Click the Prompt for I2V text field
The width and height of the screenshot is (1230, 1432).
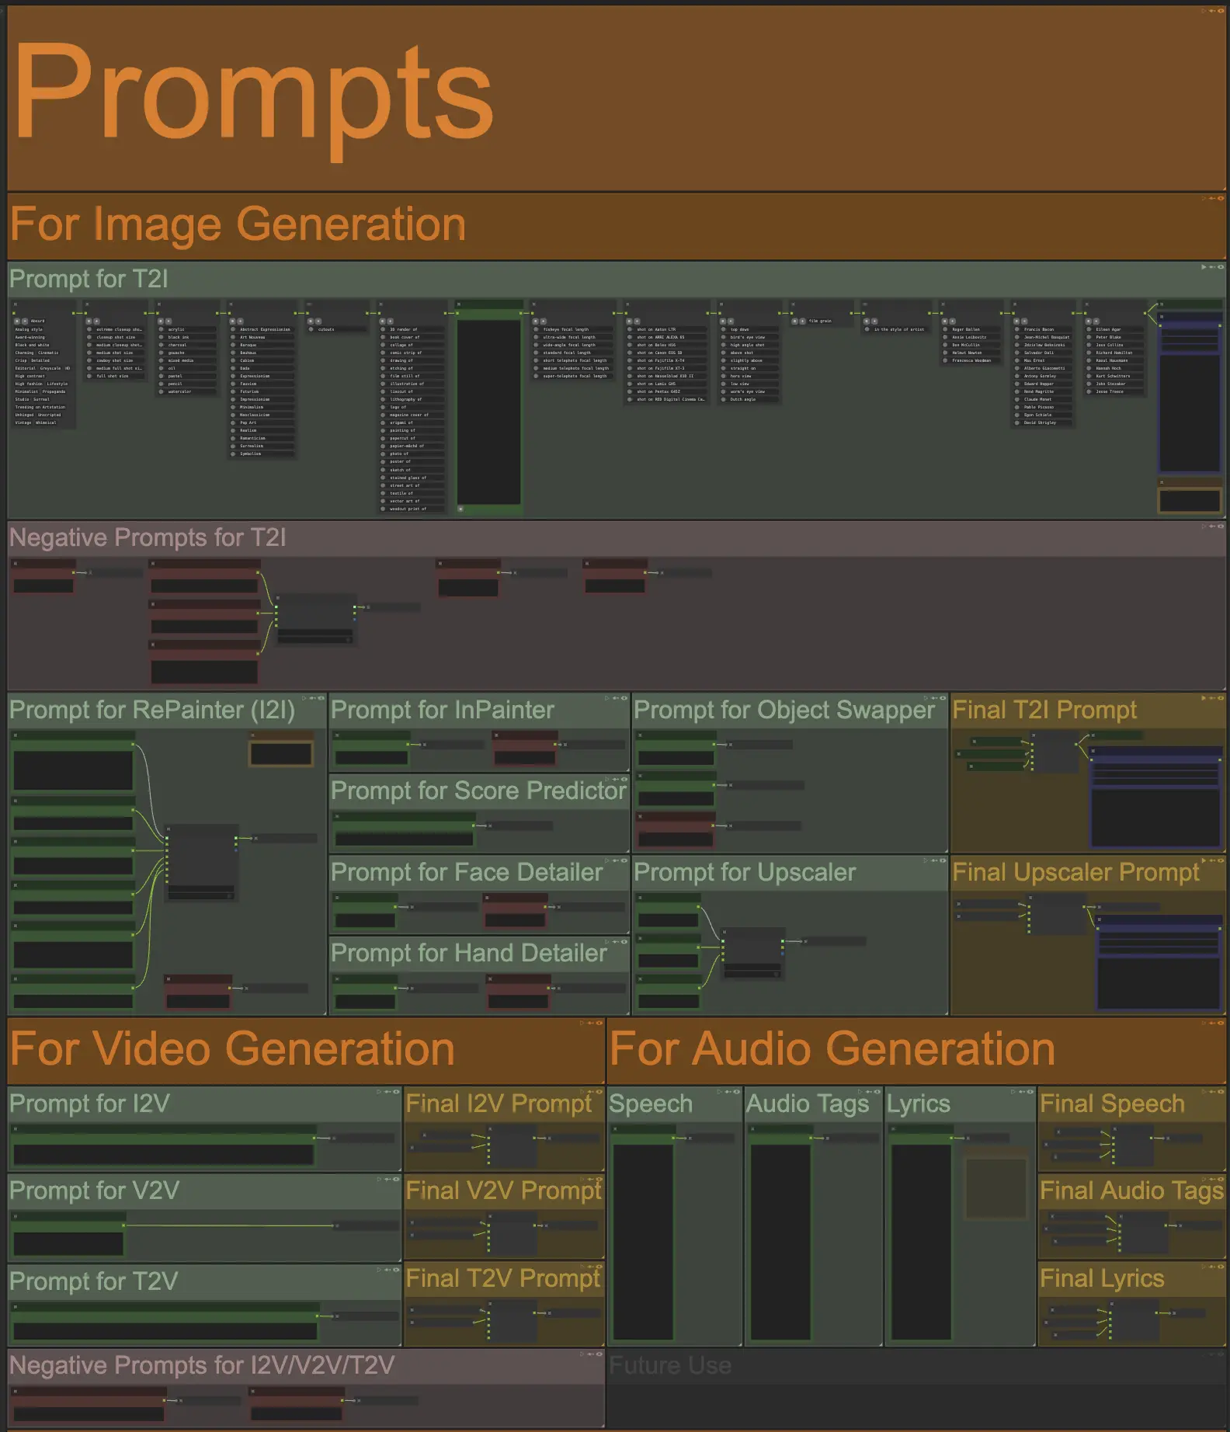(x=163, y=1155)
